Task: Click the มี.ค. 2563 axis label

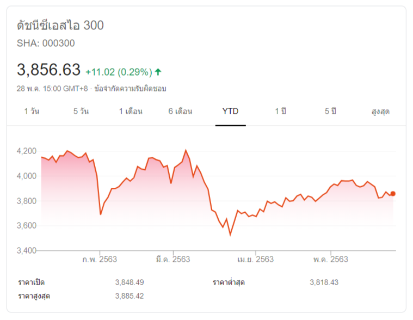Action: point(172,260)
